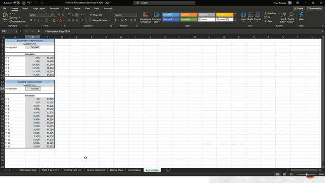Expand the cell styles gallery

[x=235, y=20]
